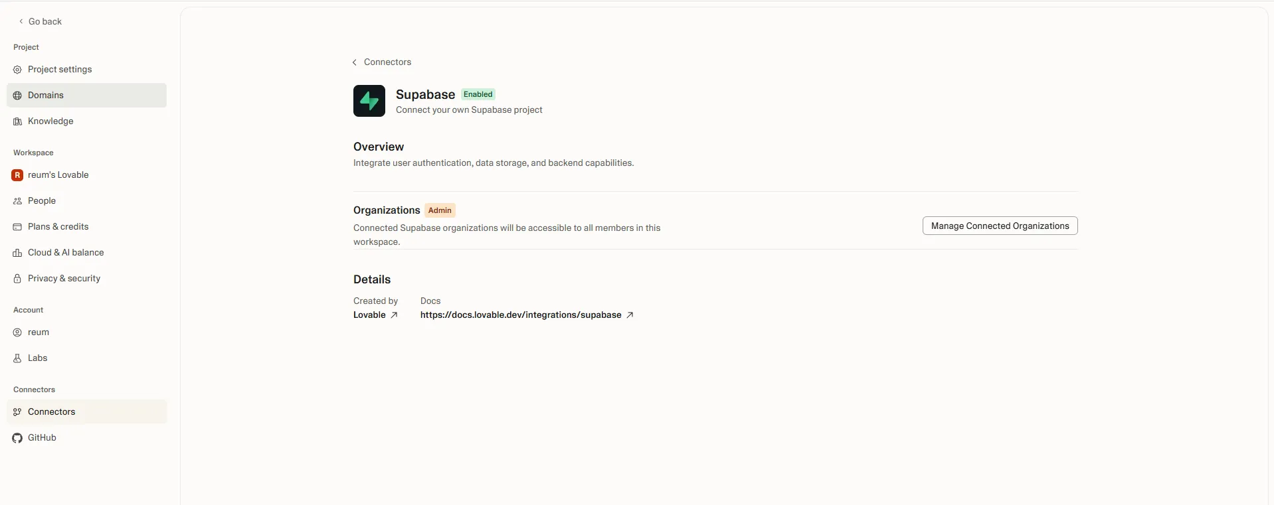The width and height of the screenshot is (1274, 505).
Task: Open Privacy & security settings
Action: pos(86,279)
